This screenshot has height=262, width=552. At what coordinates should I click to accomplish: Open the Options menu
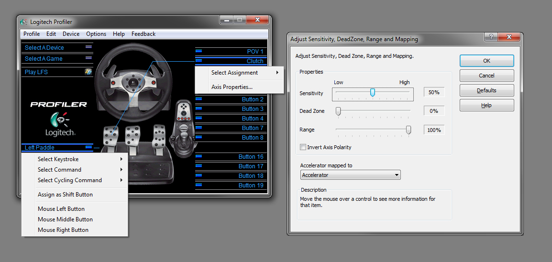point(96,34)
